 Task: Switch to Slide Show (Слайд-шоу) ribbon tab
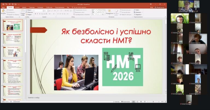click(49, 7)
